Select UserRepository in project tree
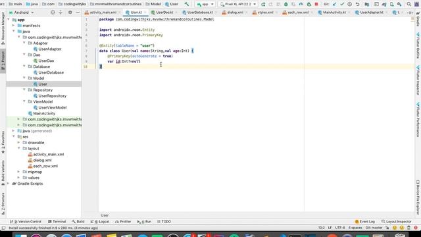This screenshot has width=421, height=237. pyautogui.click(x=52, y=96)
